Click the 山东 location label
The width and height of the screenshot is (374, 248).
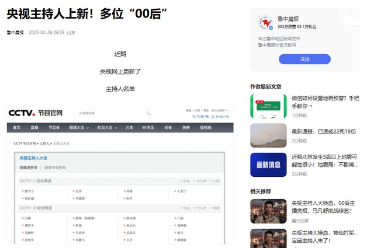[71, 33]
